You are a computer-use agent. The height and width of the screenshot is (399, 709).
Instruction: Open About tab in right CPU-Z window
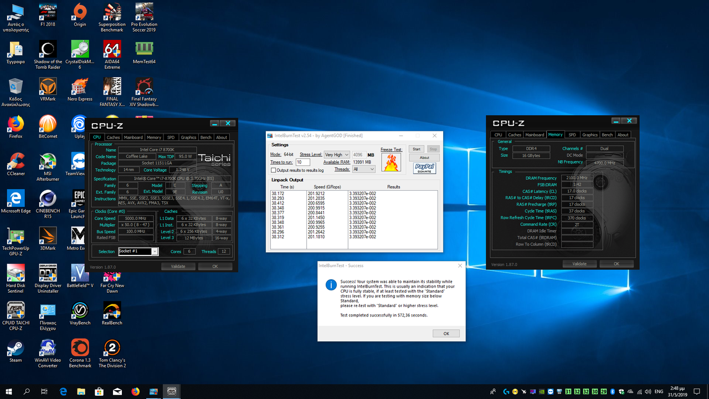623,135
